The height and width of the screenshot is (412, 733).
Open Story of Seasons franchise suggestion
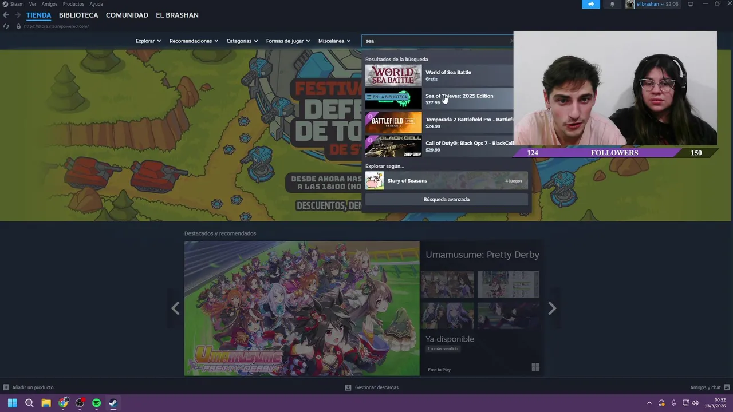pos(446,181)
